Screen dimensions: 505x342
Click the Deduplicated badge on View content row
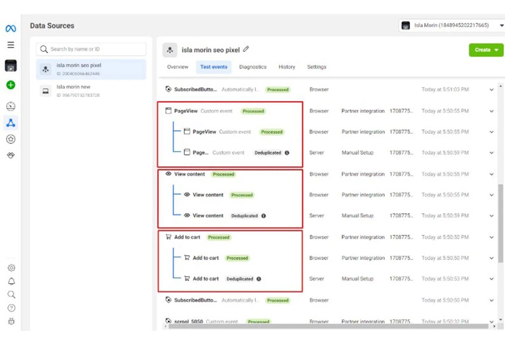(x=244, y=216)
